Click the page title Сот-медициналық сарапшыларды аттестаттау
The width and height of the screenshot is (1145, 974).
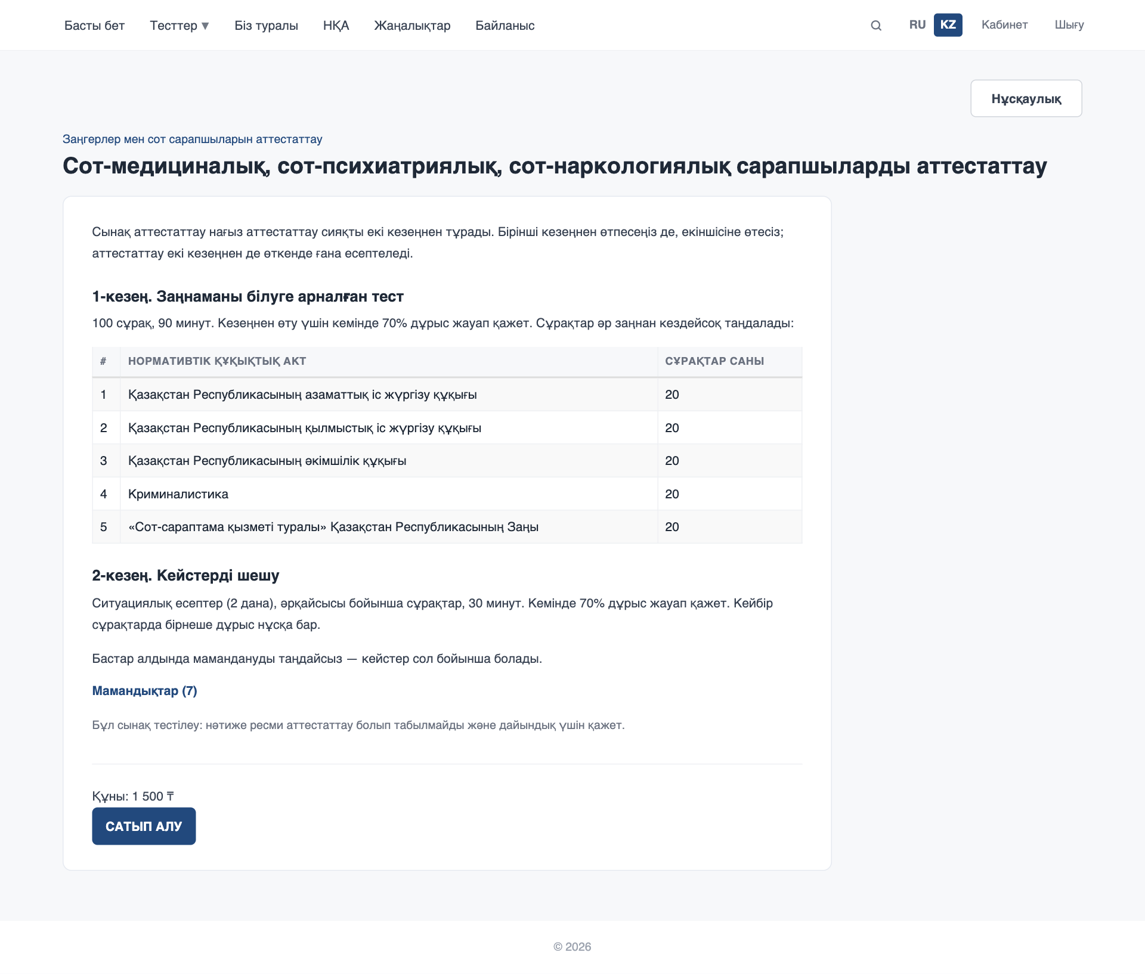pos(555,166)
